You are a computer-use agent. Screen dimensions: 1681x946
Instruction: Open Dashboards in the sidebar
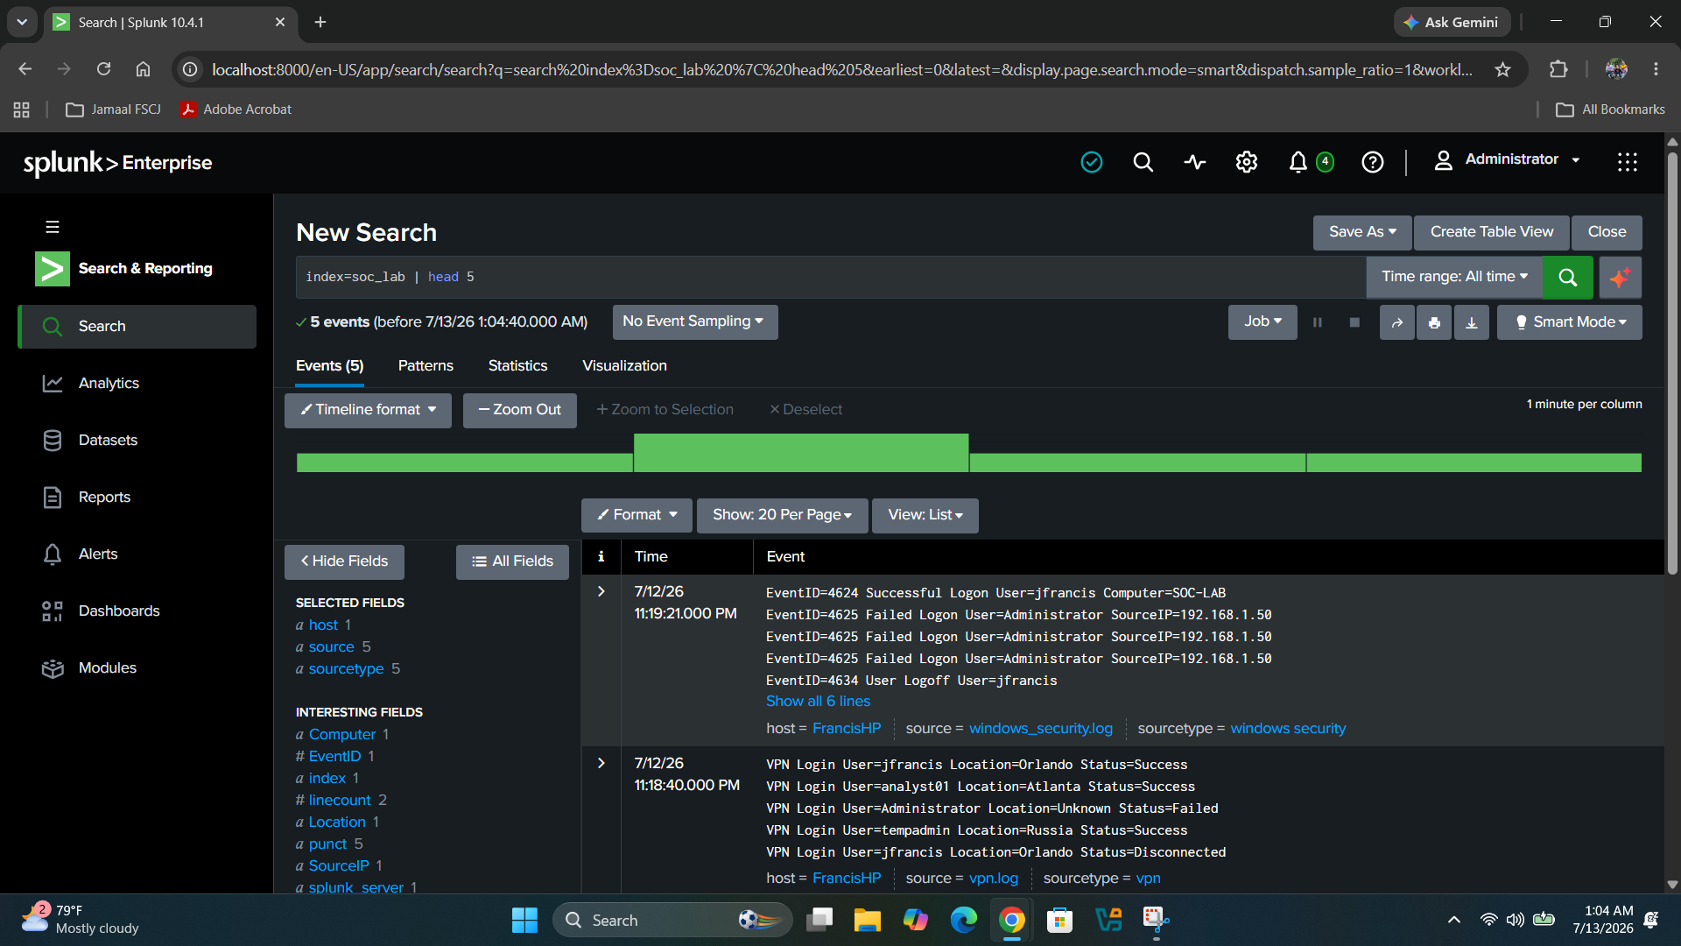[x=137, y=611]
